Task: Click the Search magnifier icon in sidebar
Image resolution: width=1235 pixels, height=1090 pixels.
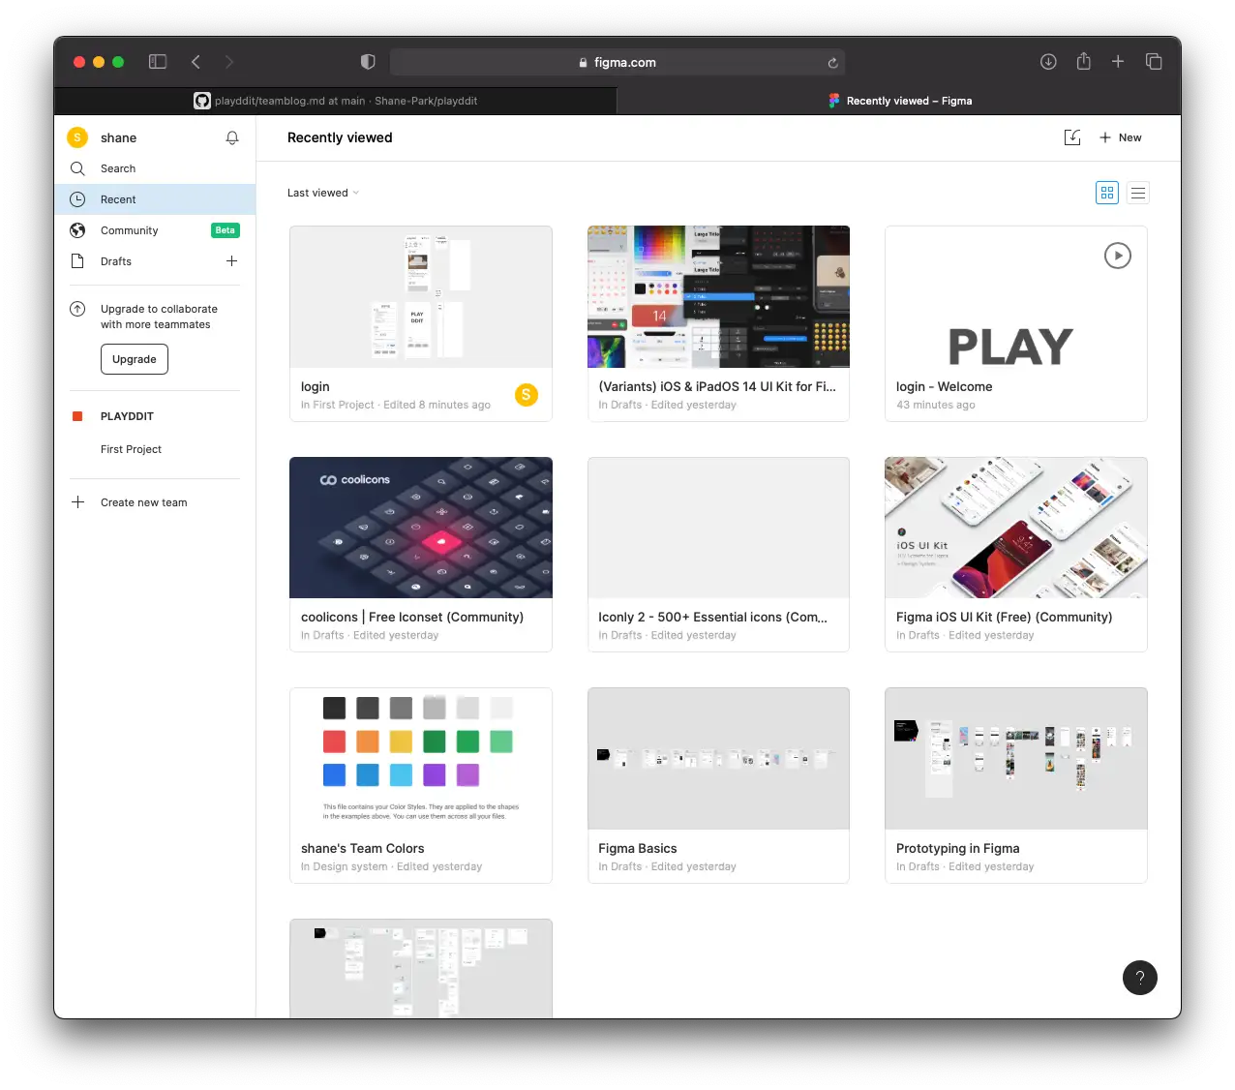Action: click(x=77, y=168)
